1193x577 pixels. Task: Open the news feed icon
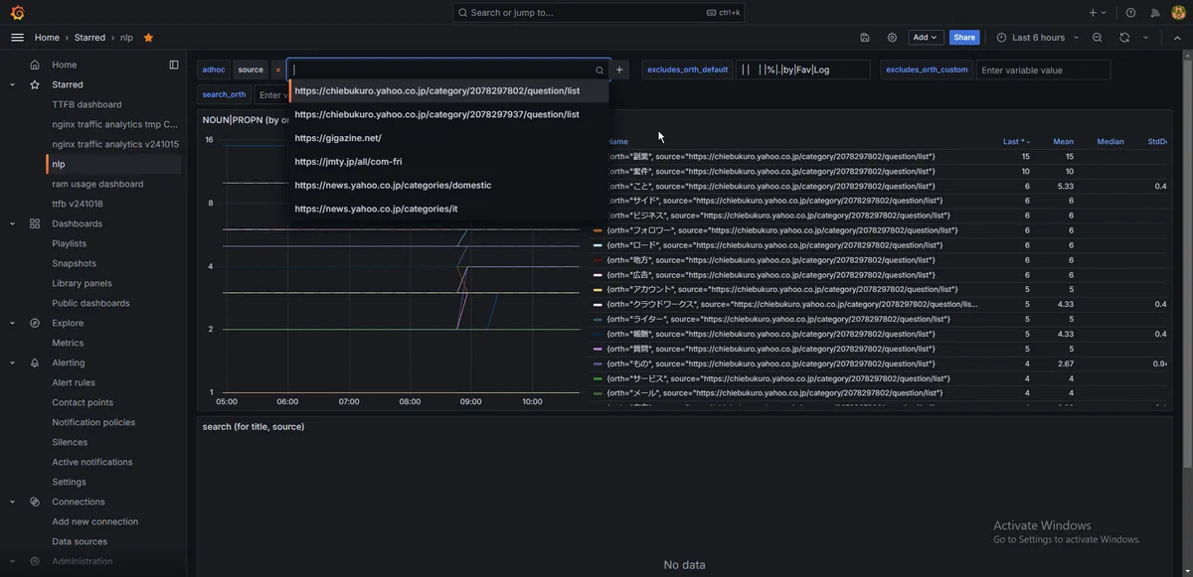pyautogui.click(x=1155, y=13)
